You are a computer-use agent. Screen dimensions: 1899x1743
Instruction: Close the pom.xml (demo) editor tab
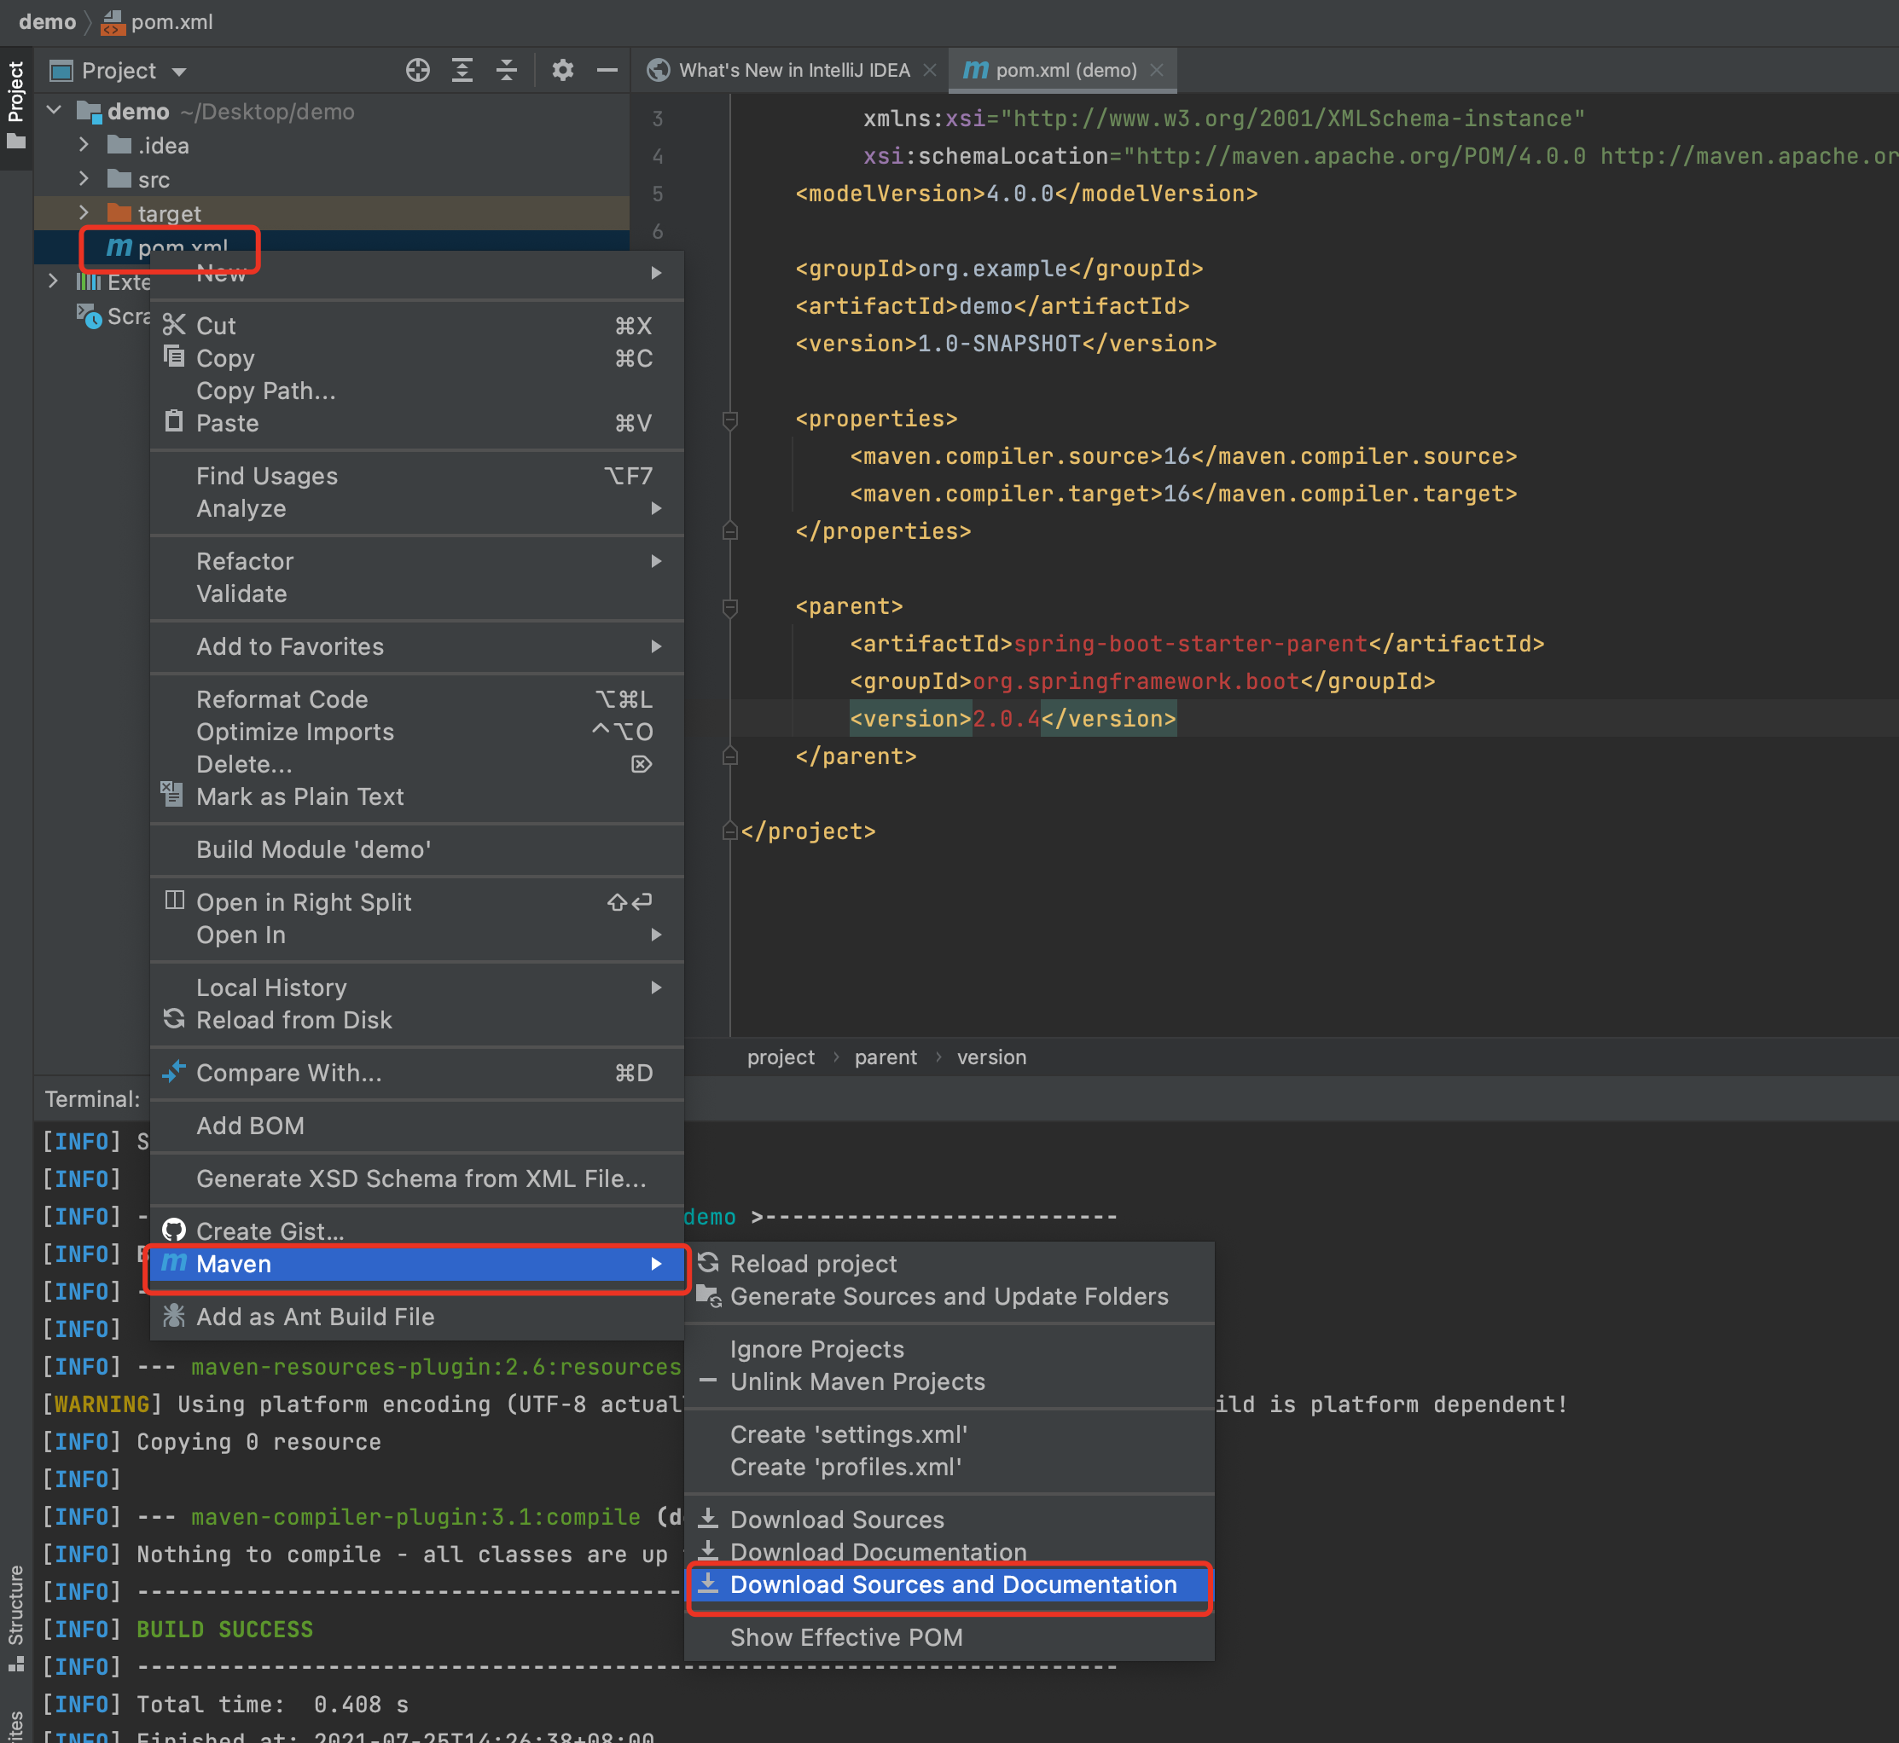[x=1158, y=71]
